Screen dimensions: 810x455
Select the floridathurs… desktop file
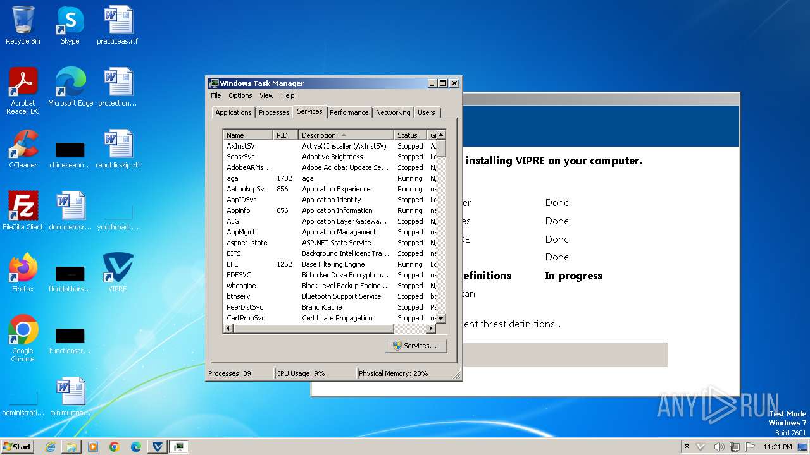(x=70, y=279)
